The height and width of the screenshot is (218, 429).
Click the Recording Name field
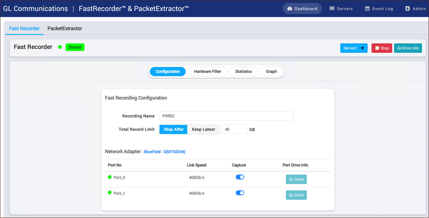[226, 116]
